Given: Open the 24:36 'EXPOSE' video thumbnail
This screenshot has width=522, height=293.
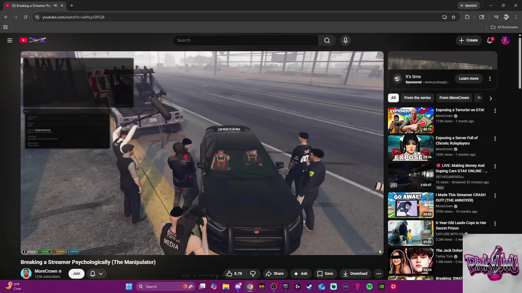Looking at the screenshot, I should click(x=411, y=148).
